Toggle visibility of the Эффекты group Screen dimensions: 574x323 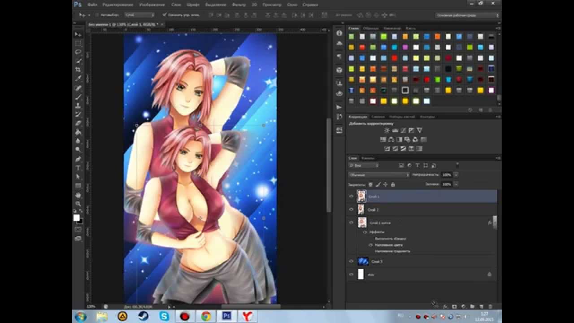coord(365,232)
